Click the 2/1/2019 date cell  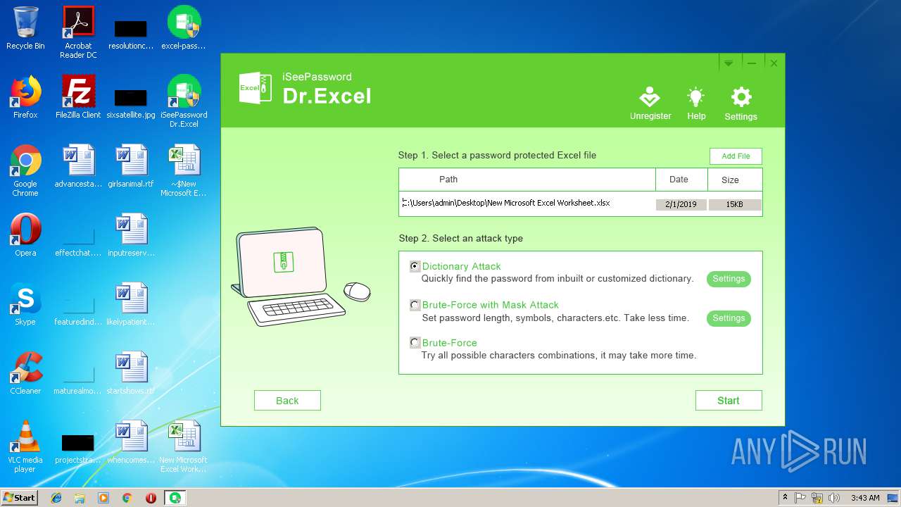click(681, 204)
